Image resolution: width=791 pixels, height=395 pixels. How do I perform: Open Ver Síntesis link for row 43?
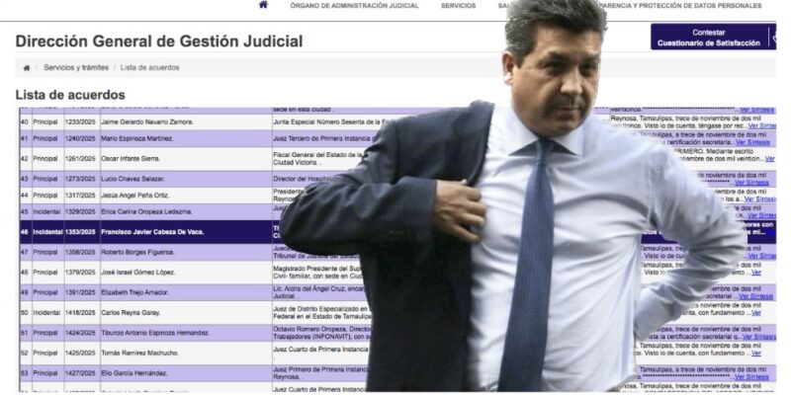(751, 183)
